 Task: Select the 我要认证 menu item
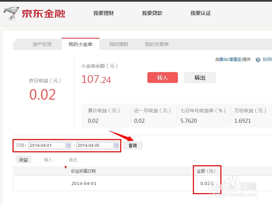coord(201,13)
